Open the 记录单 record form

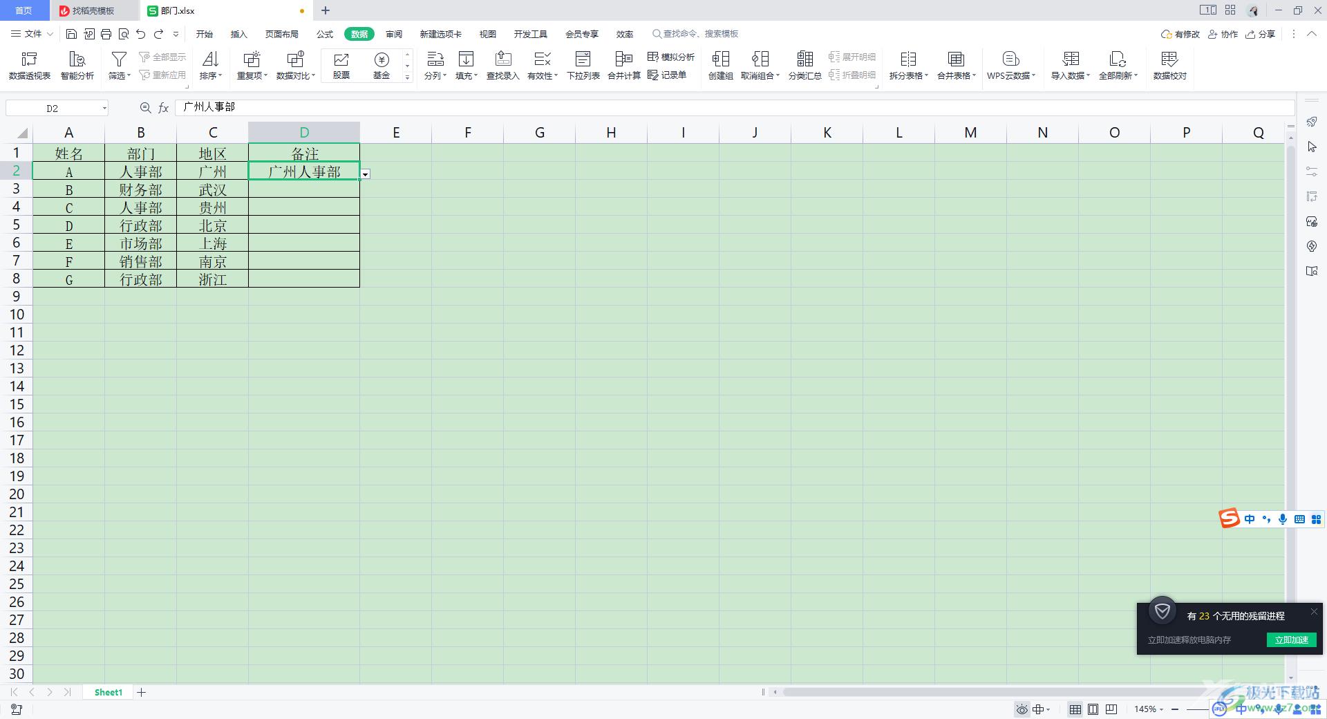click(x=667, y=75)
